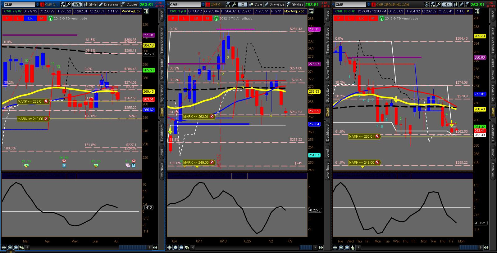Click flask-with-arrows icon in weekly chart toolbar
497x253 pixels.
pyautogui.click(x=62, y=4)
